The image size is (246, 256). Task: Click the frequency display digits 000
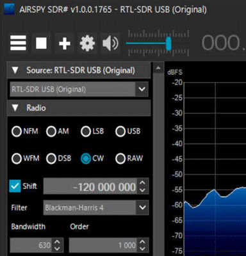pyautogui.click(x=220, y=43)
